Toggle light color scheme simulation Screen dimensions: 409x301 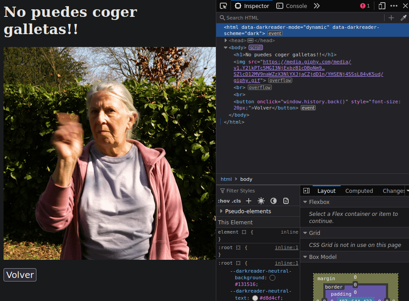click(261, 201)
